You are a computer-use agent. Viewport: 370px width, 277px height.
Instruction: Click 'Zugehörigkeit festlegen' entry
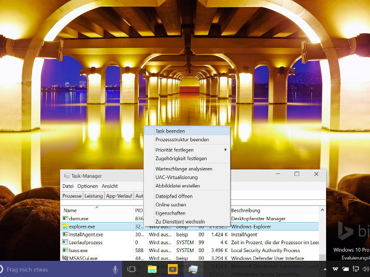187,158
